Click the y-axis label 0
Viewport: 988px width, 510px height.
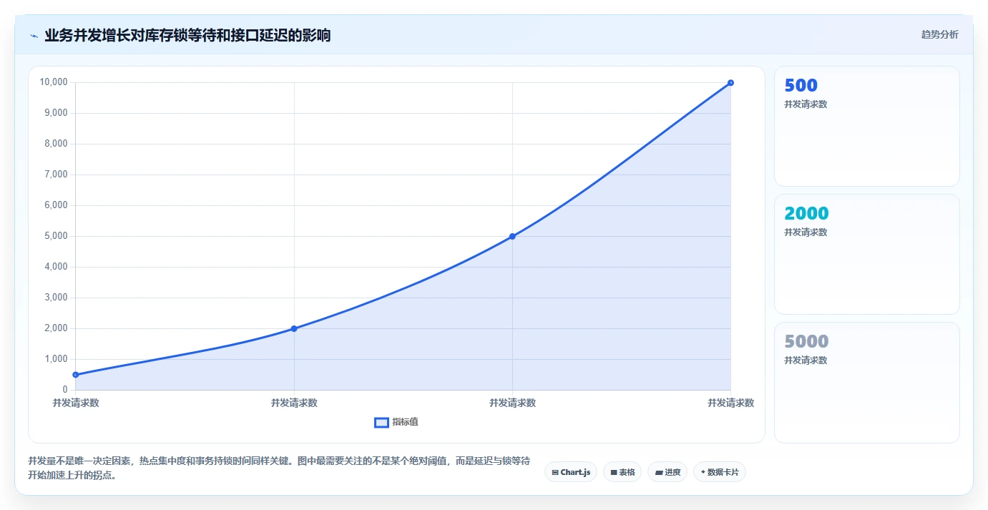(65, 390)
